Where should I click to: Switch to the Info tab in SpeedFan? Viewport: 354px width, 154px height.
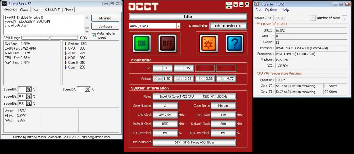coord(36,10)
